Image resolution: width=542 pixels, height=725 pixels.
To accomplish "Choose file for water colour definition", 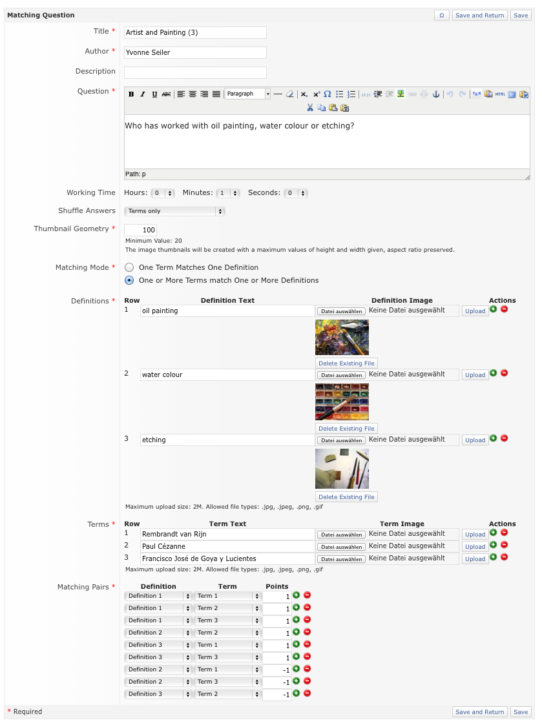I will click(342, 376).
